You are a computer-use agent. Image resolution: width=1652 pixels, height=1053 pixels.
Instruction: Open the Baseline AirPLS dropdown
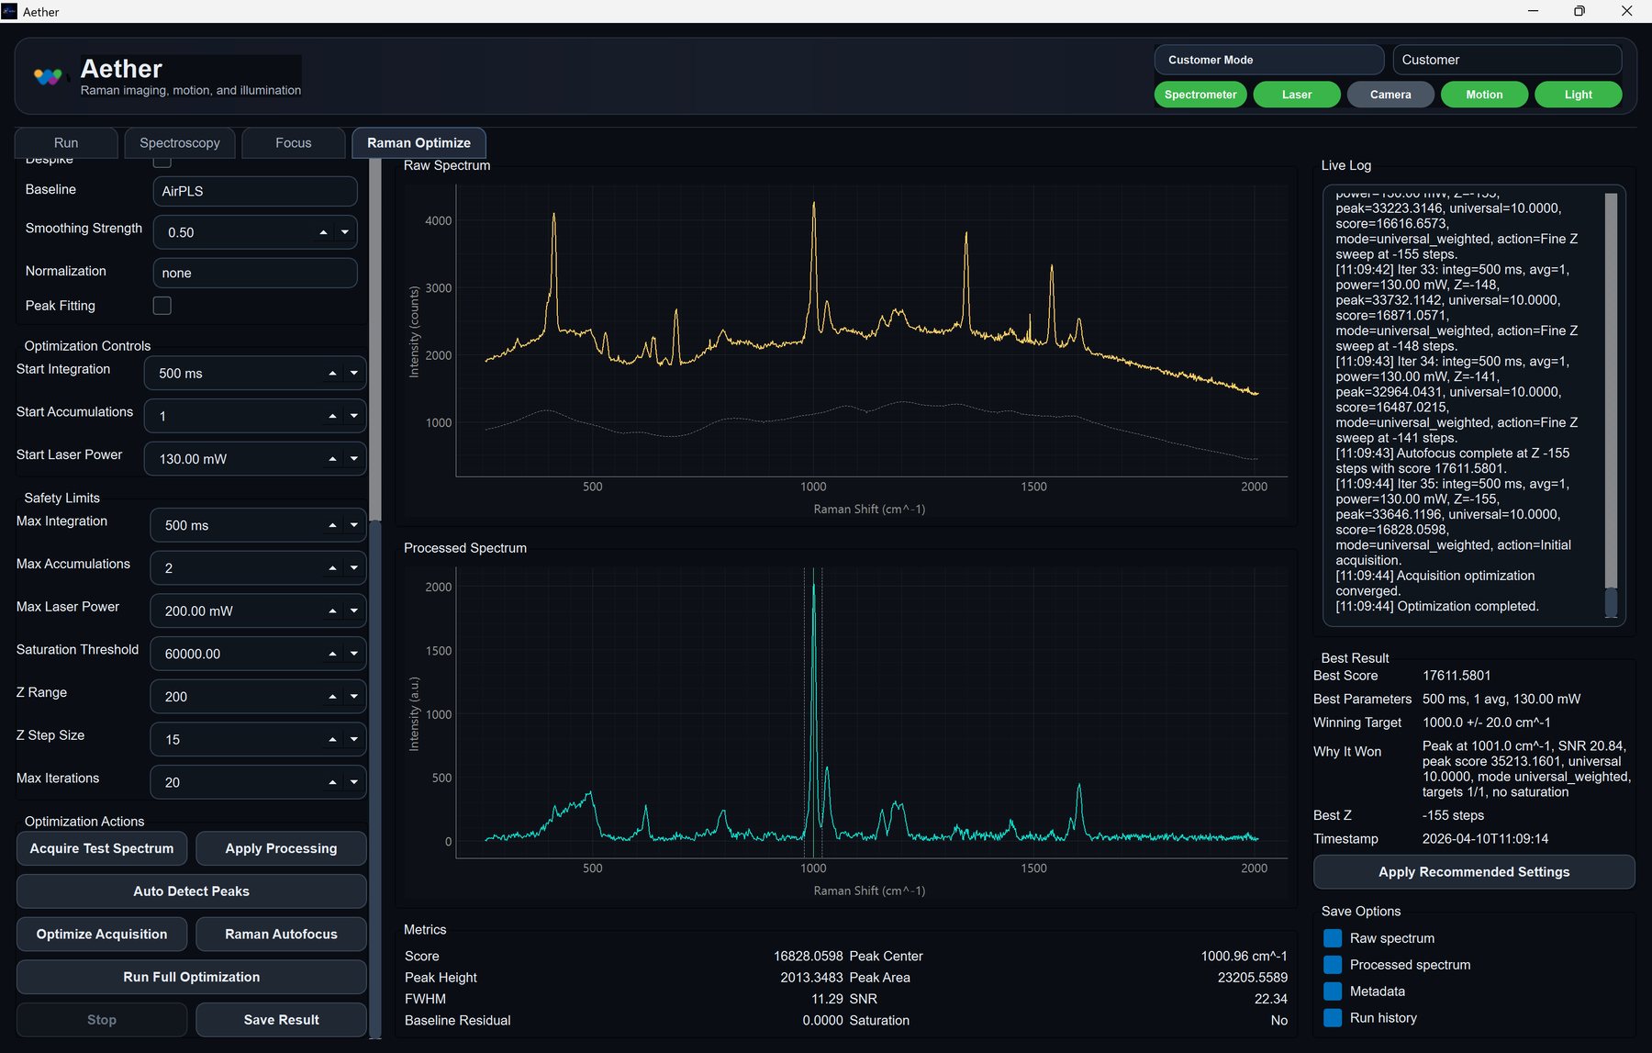(x=255, y=191)
